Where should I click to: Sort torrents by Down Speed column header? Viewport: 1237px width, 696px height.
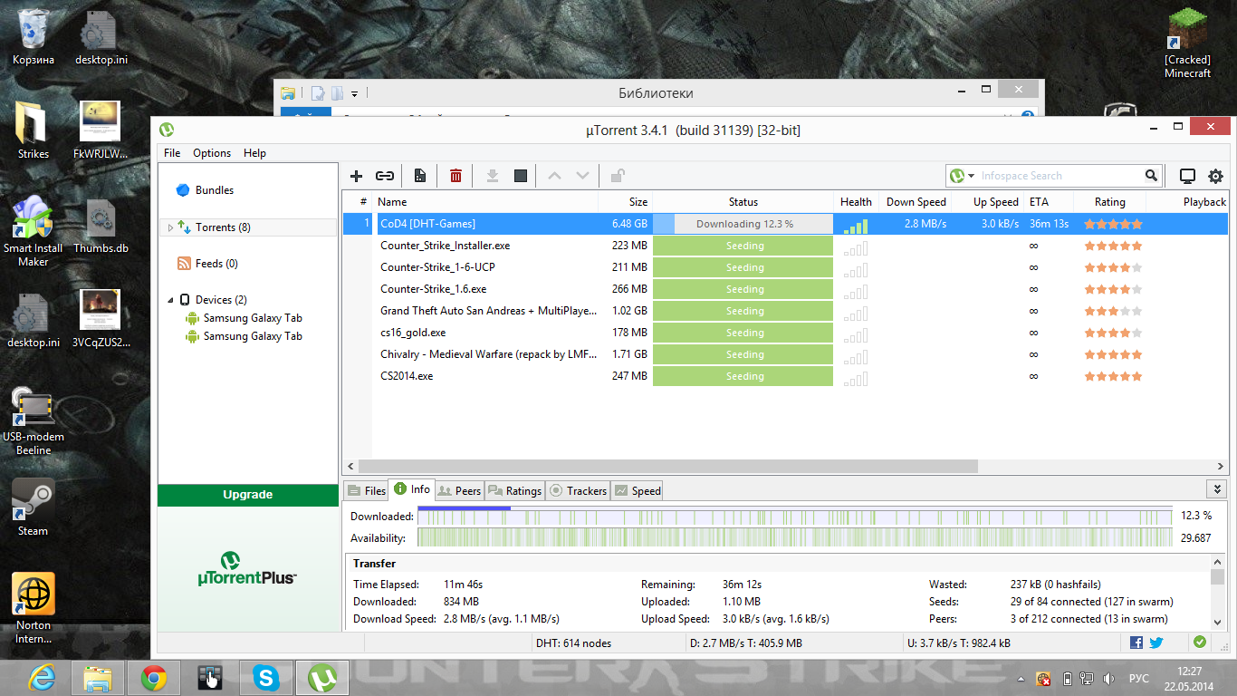(x=916, y=202)
